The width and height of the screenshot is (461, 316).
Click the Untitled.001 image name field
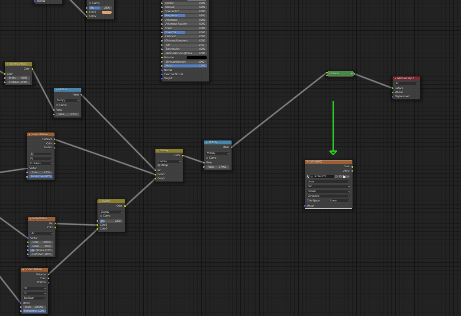click(x=323, y=176)
